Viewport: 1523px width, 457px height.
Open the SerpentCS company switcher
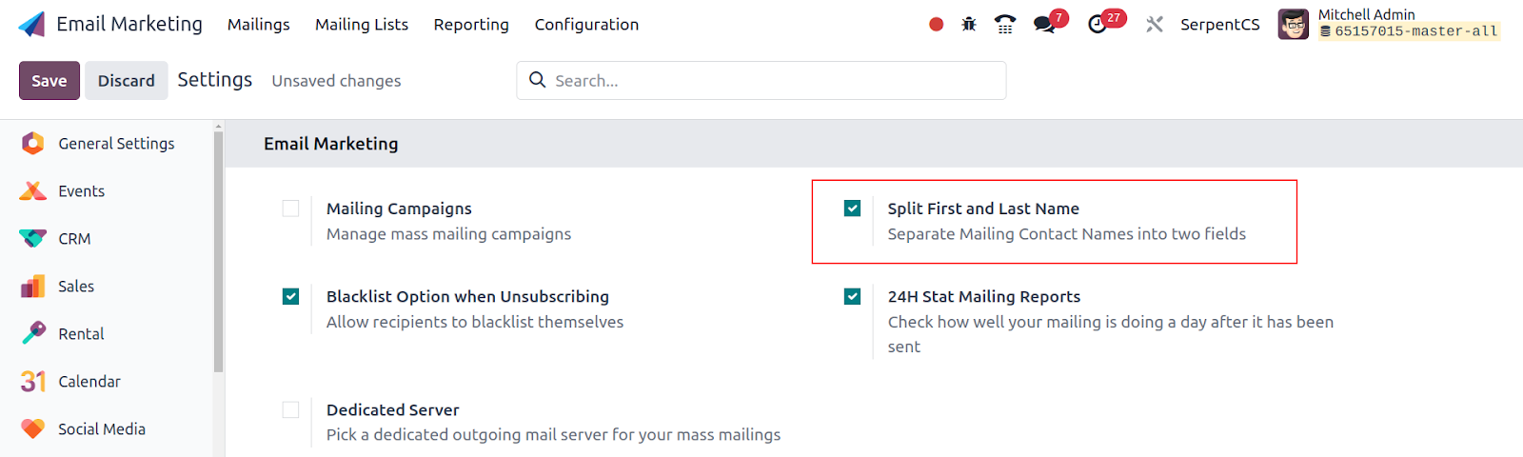(x=1219, y=25)
